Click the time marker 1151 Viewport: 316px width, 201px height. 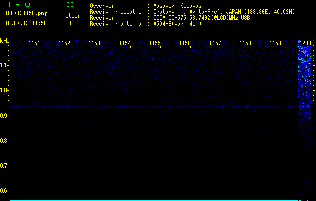[34, 43]
